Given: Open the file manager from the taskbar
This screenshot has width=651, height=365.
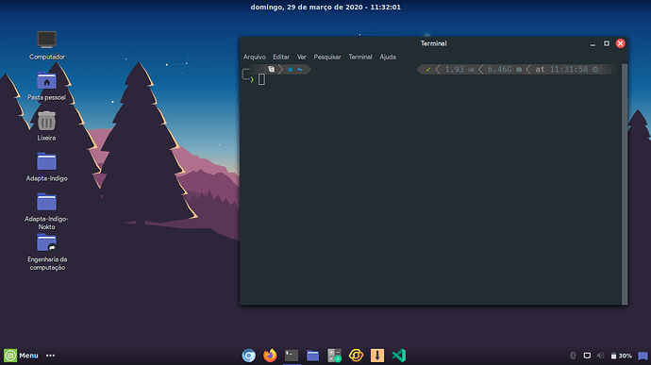Looking at the screenshot, I should click(x=312, y=356).
